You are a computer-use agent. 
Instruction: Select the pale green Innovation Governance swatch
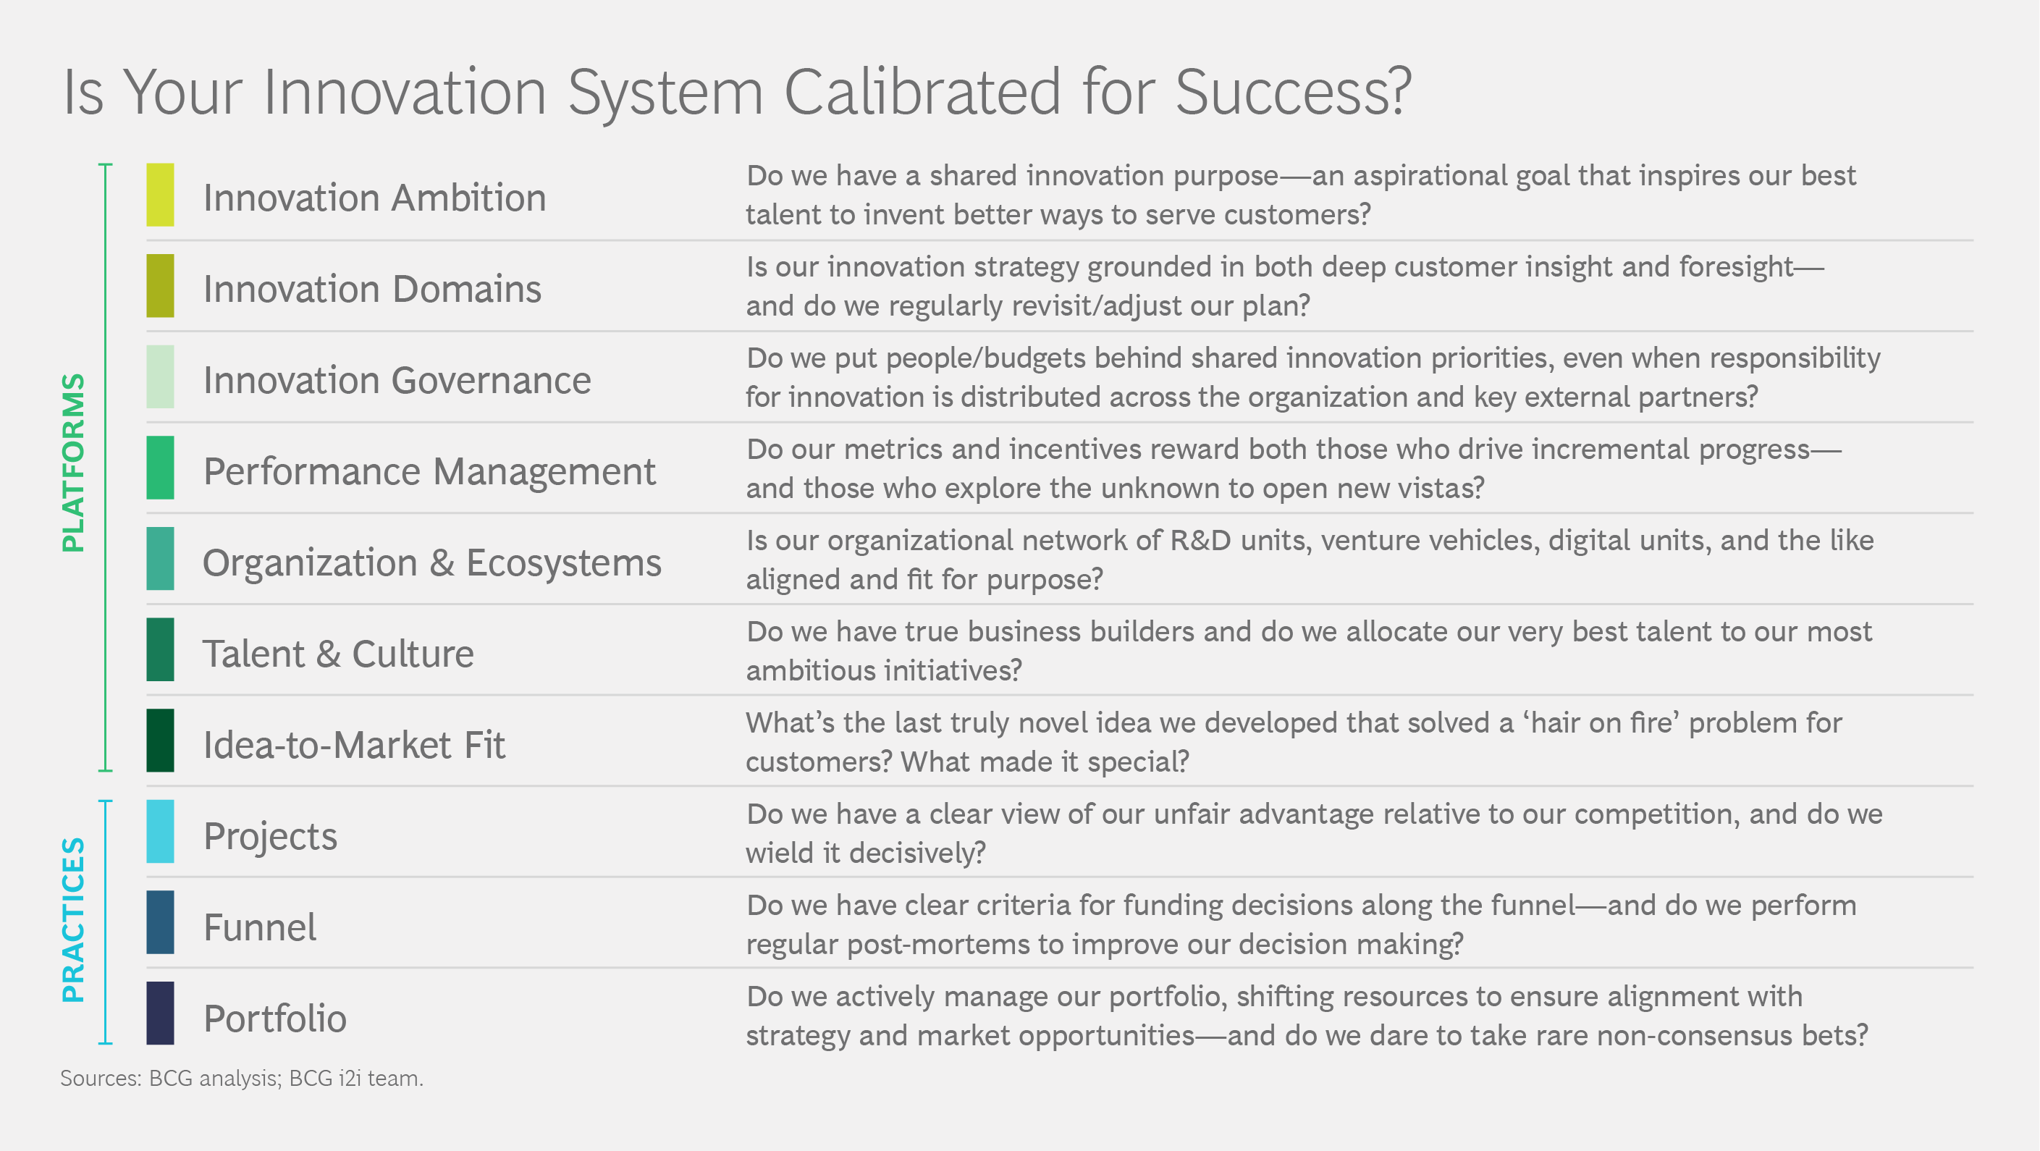(x=160, y=377)
